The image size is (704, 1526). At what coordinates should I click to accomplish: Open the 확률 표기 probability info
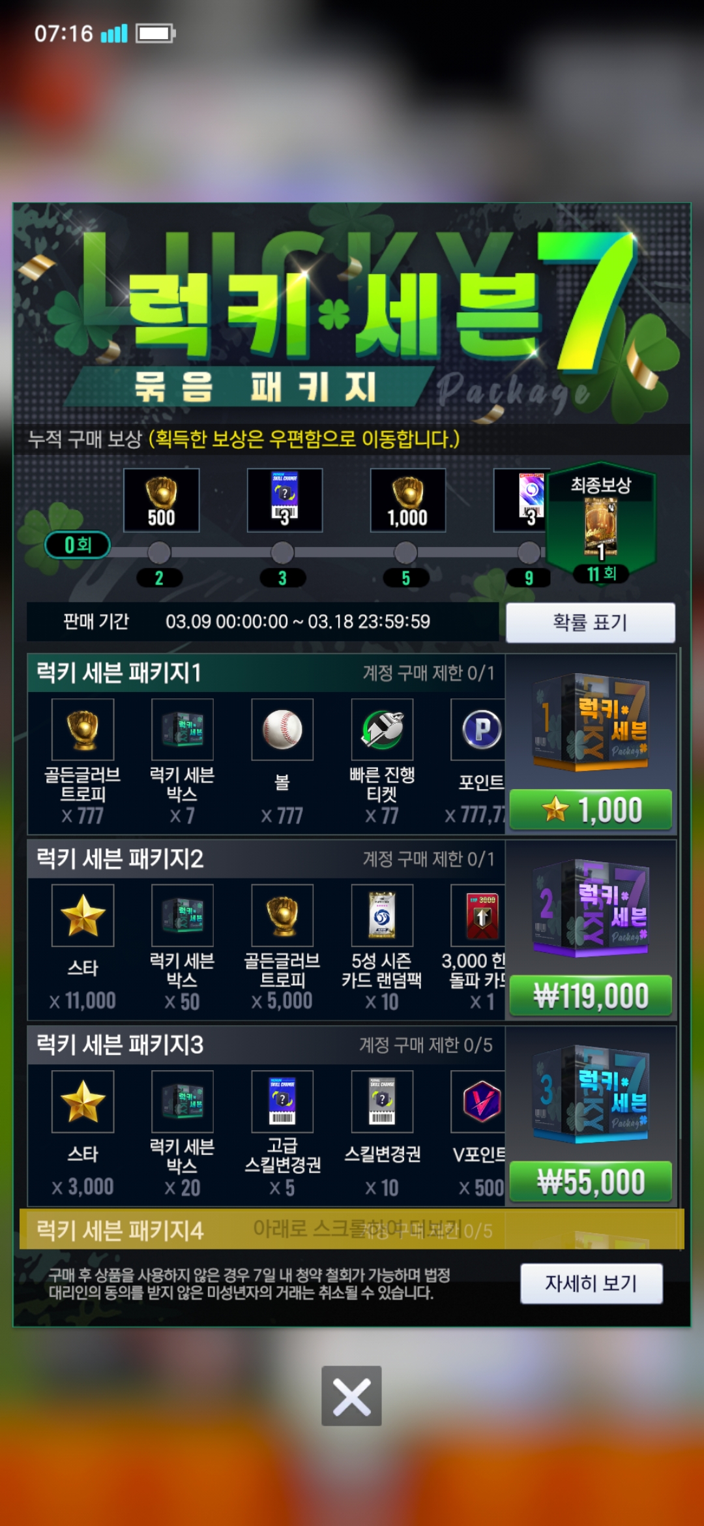point(591,622)
